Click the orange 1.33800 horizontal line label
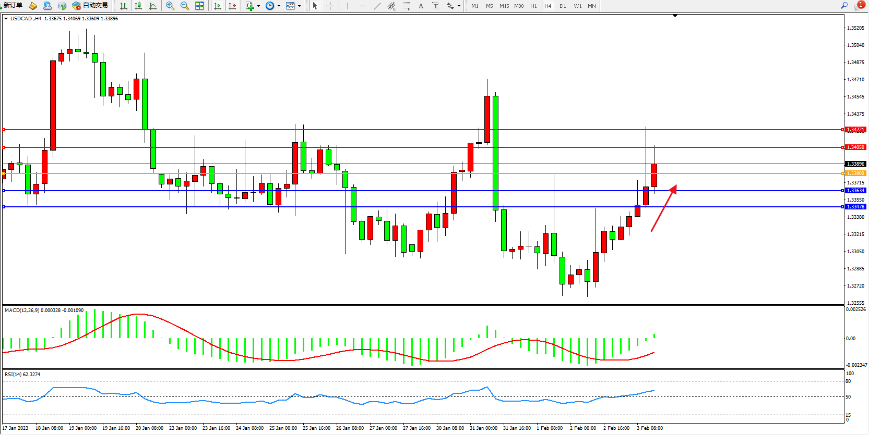869x435 pixels. [x=855, y=173]
